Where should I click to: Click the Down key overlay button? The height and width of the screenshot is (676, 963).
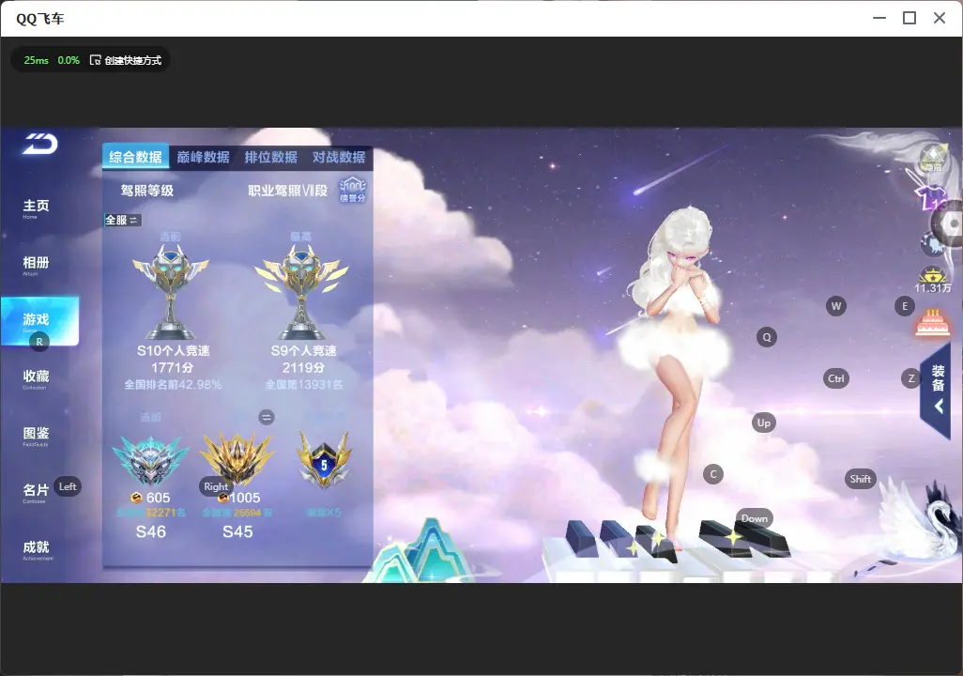coord(755,518)
